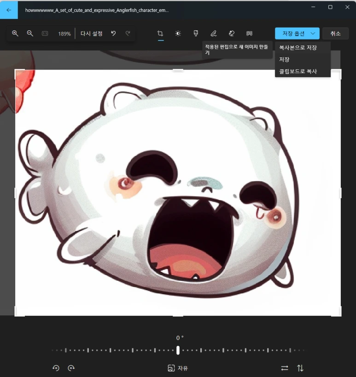
Task: Flip the image horizontally
Action: (x=285, y=368)
